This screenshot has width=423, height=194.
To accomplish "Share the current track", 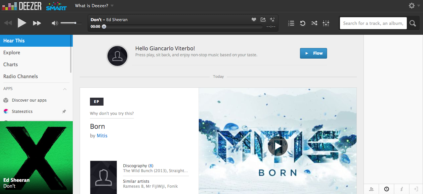I will 263,20.
